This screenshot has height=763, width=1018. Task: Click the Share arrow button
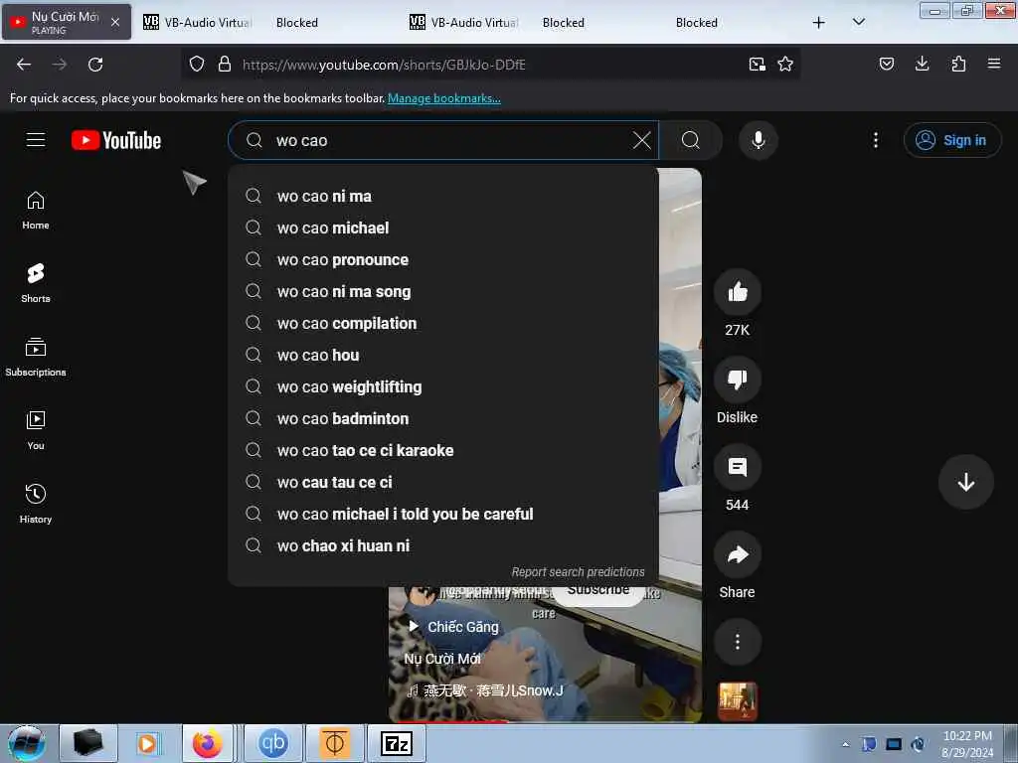737,554
